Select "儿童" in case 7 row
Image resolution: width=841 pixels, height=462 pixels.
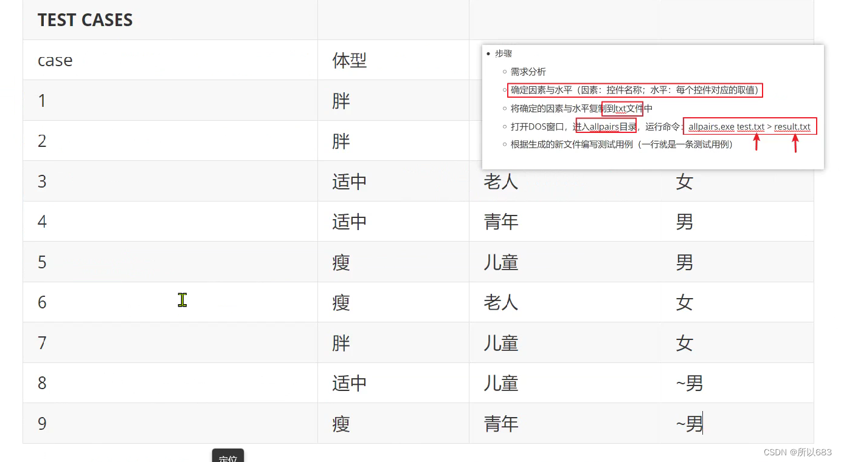(501, 343)
